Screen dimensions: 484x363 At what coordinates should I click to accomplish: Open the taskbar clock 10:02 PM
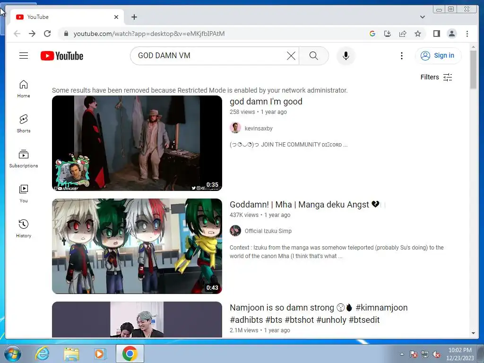tap(460, 354)
